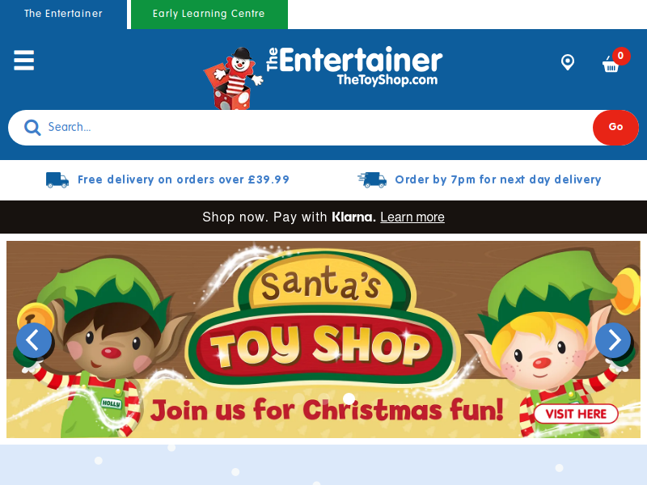The width and height of the screenshot is (647, 485).
Task: View the shopping basket icon
Action: coord(611,65)
